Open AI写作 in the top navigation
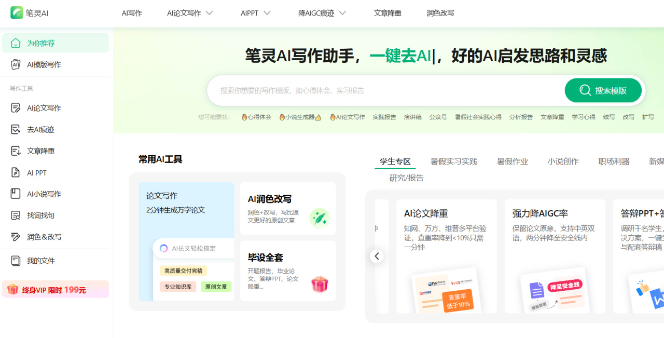Image resolution: width=664 pixels, height=338 pixels. point(132,13)
